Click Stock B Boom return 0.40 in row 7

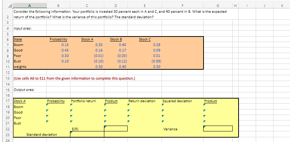[123, 45]
